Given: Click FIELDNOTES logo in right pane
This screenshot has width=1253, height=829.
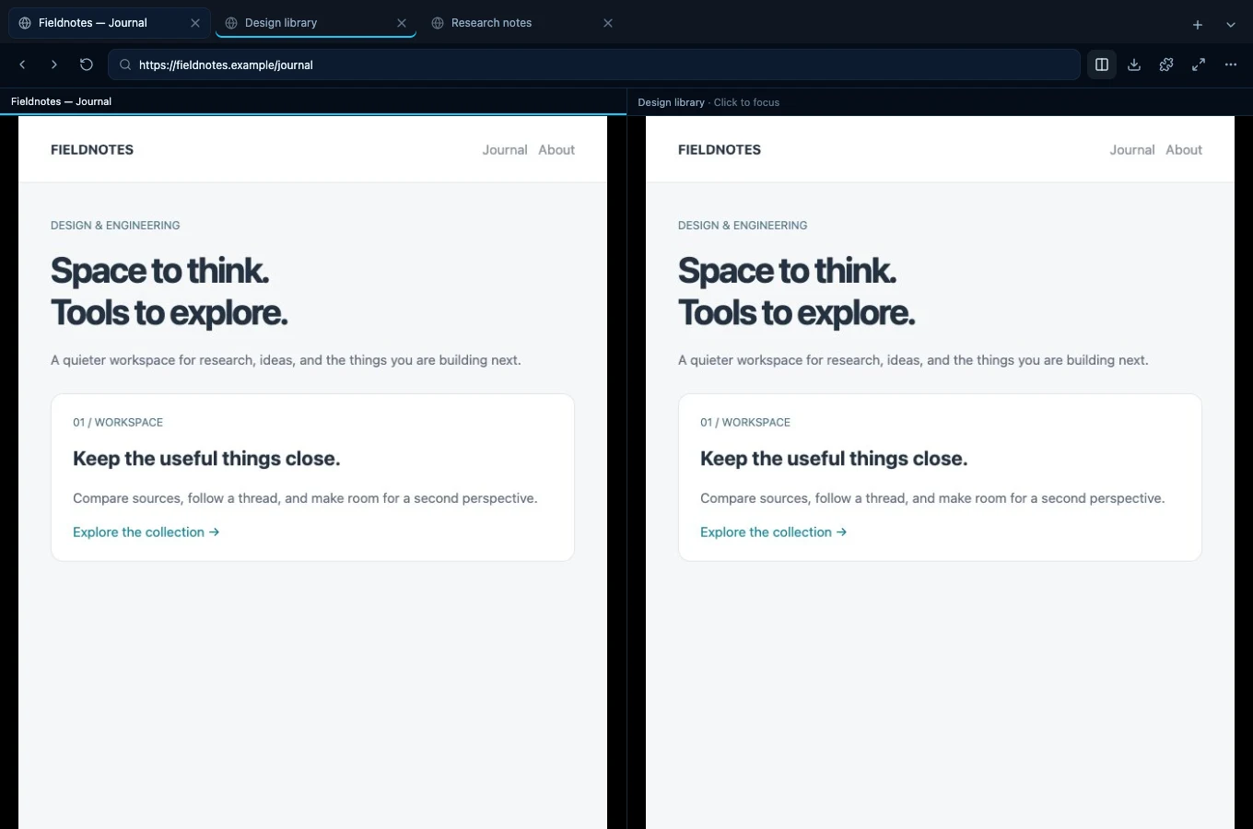Looking at the screenshot, I should point(720,150).
